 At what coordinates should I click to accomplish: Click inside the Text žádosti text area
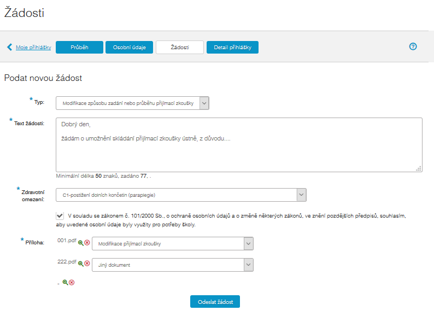pyautogui.click(x=239, y=145)
